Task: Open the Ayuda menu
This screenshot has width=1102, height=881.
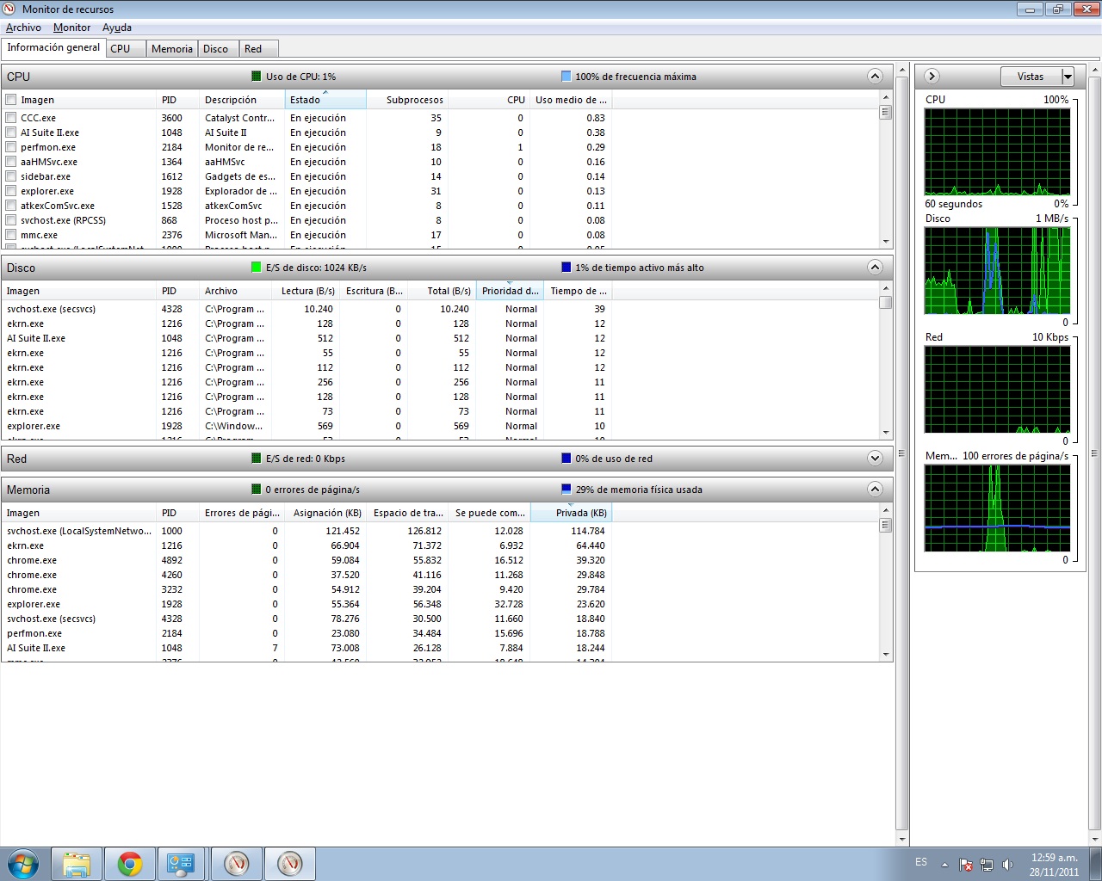Action: 117,28
